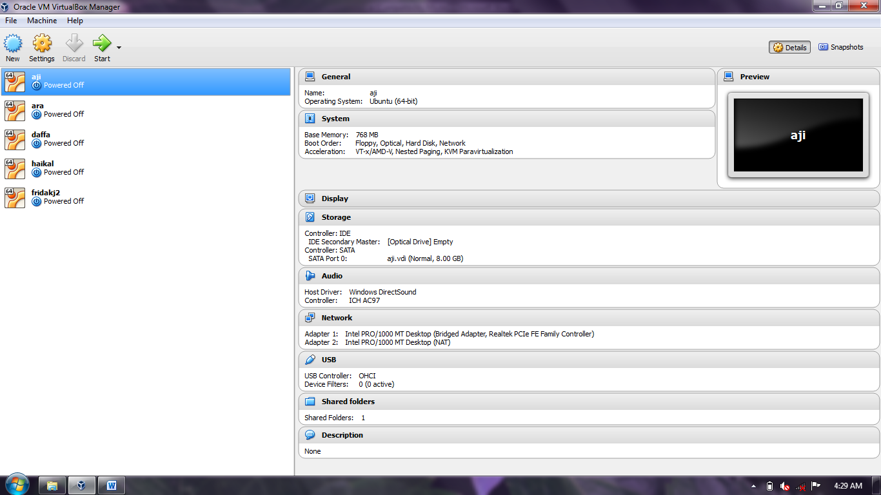
Task: Show hidden system tray icons arrow
Action: tap(754, 486)
